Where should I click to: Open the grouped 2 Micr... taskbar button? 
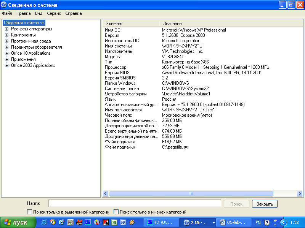197,222
